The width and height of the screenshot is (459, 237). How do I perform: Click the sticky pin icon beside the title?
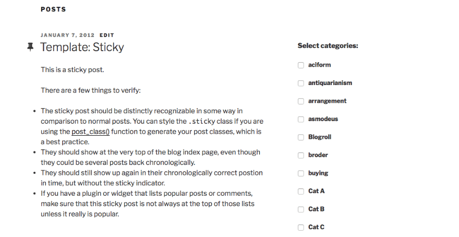(30, 47)
